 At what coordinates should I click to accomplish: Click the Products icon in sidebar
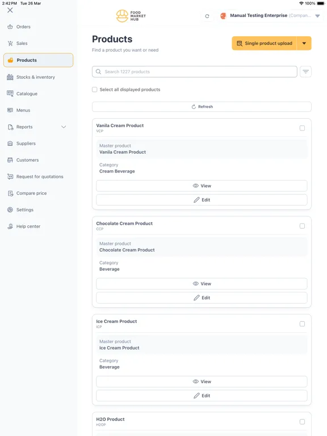point(11,60)
